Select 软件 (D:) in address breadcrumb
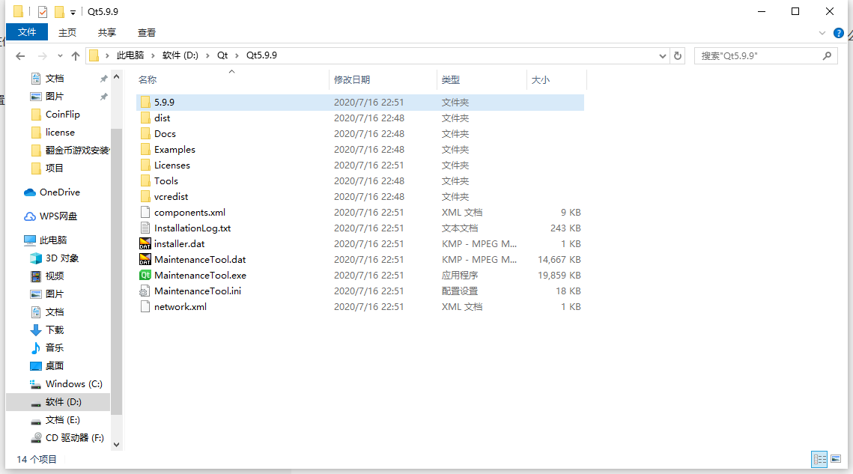The height and width of the screenshot is (474, 853). pyautogui.click(x=180, y=55)
